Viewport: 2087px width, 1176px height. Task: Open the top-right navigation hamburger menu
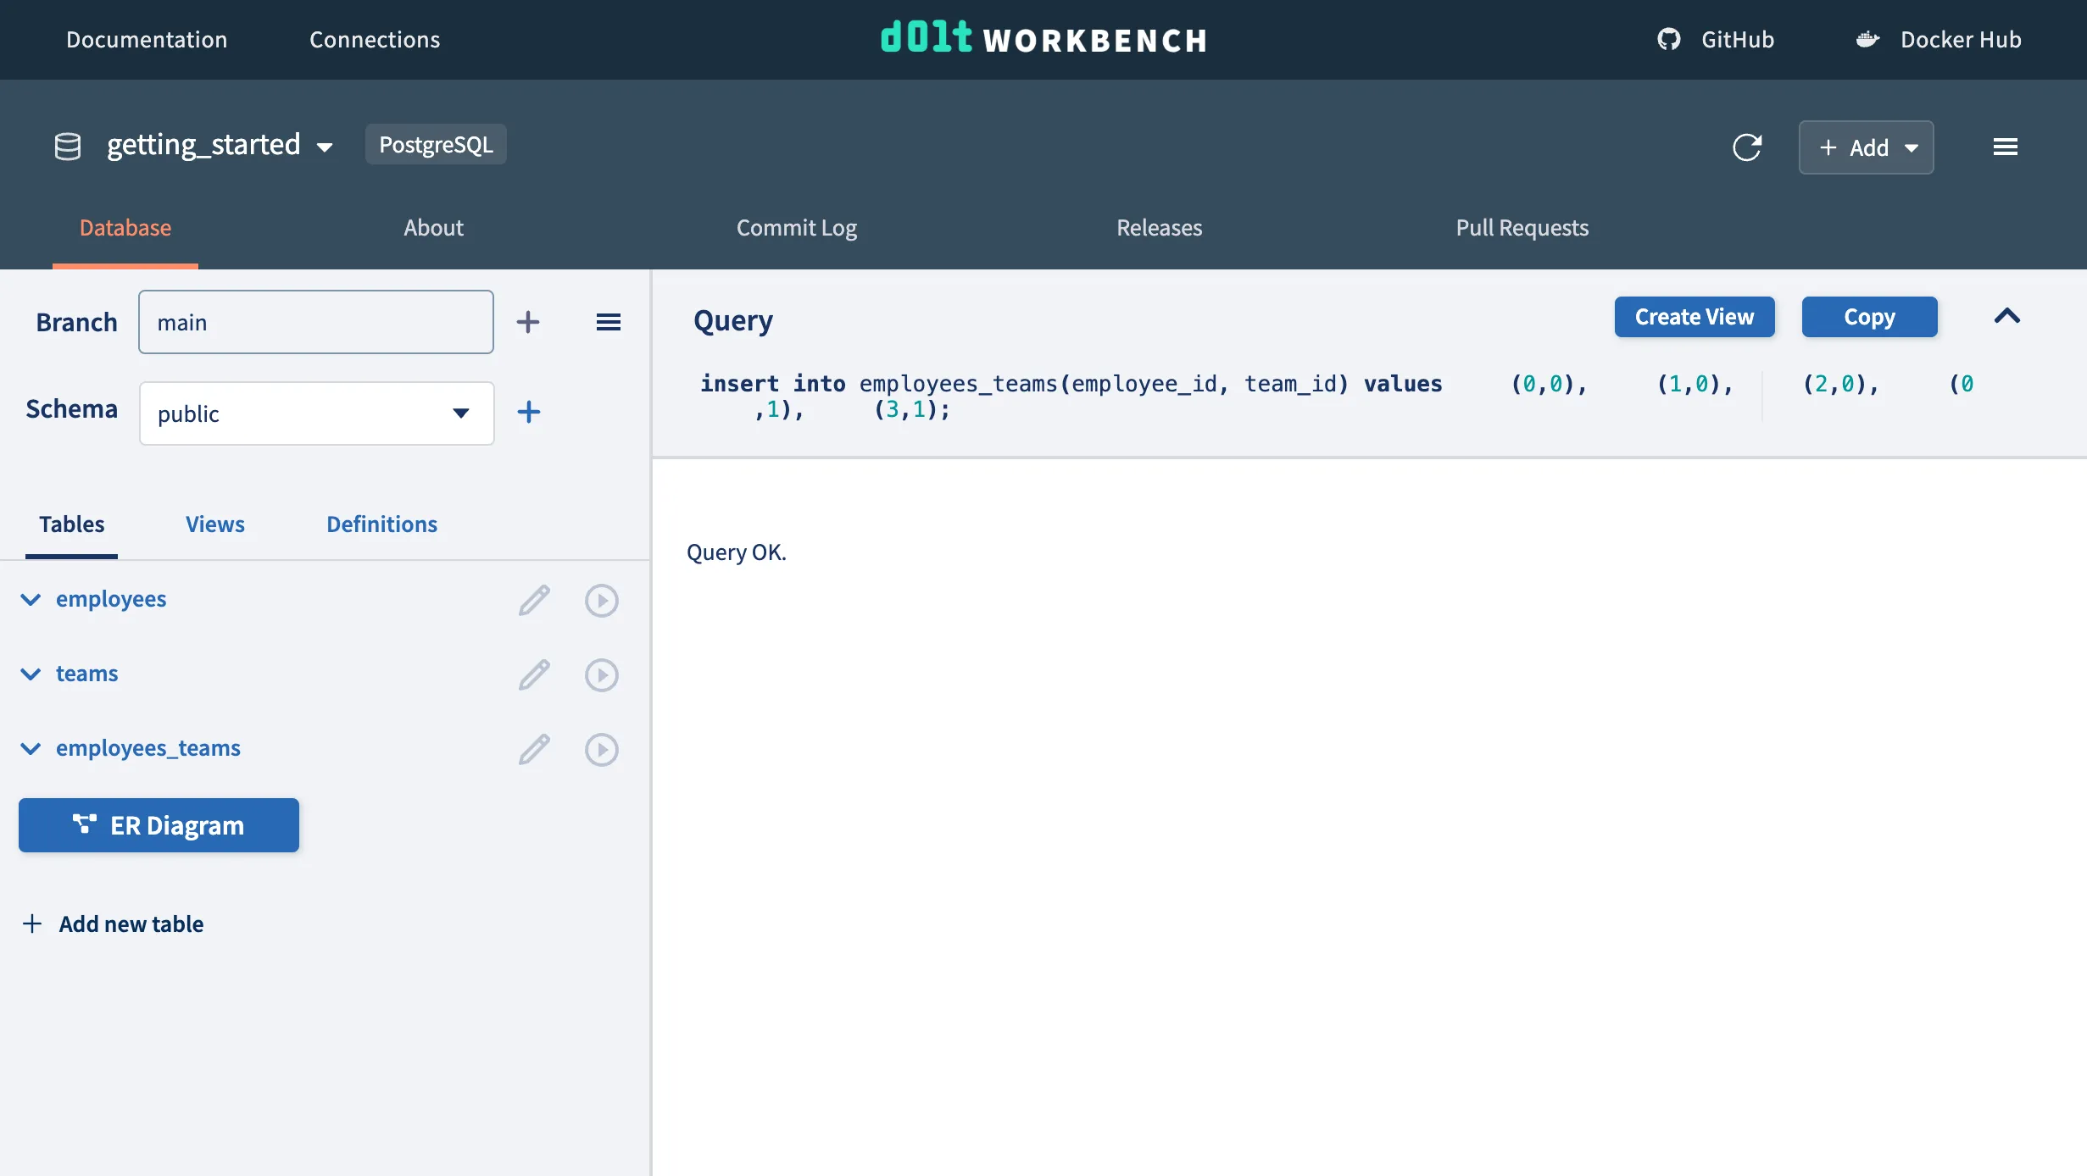coord(2006,147)
